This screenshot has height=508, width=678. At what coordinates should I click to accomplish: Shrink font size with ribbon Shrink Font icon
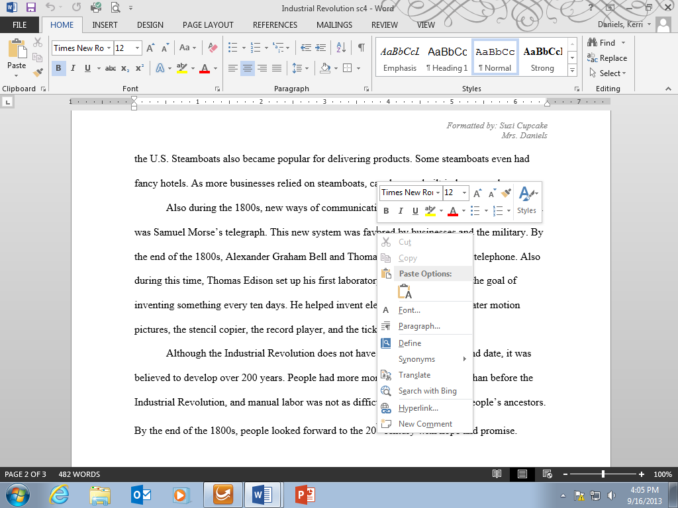click(165, 48)
